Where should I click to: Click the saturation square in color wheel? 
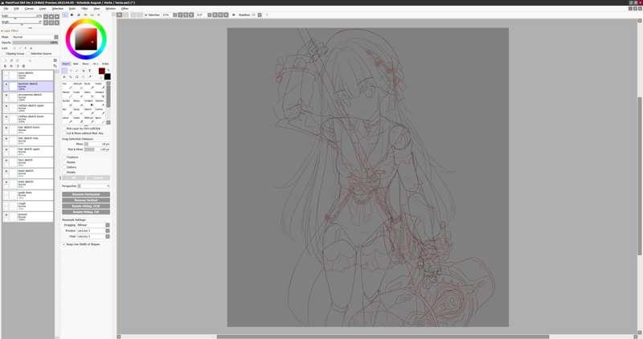[86, 39]
